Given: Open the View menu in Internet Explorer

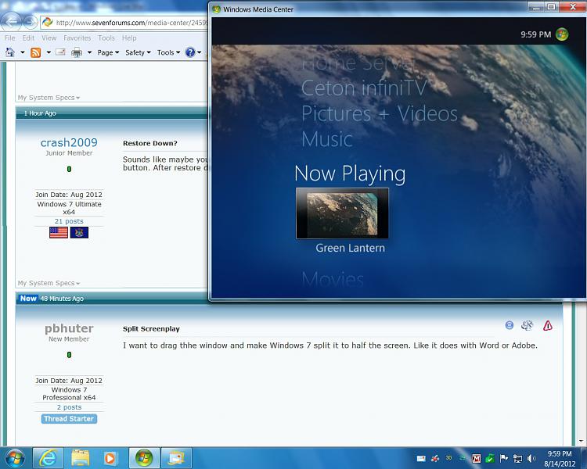Looking at the screenshot, I should (x=49, y=38).
